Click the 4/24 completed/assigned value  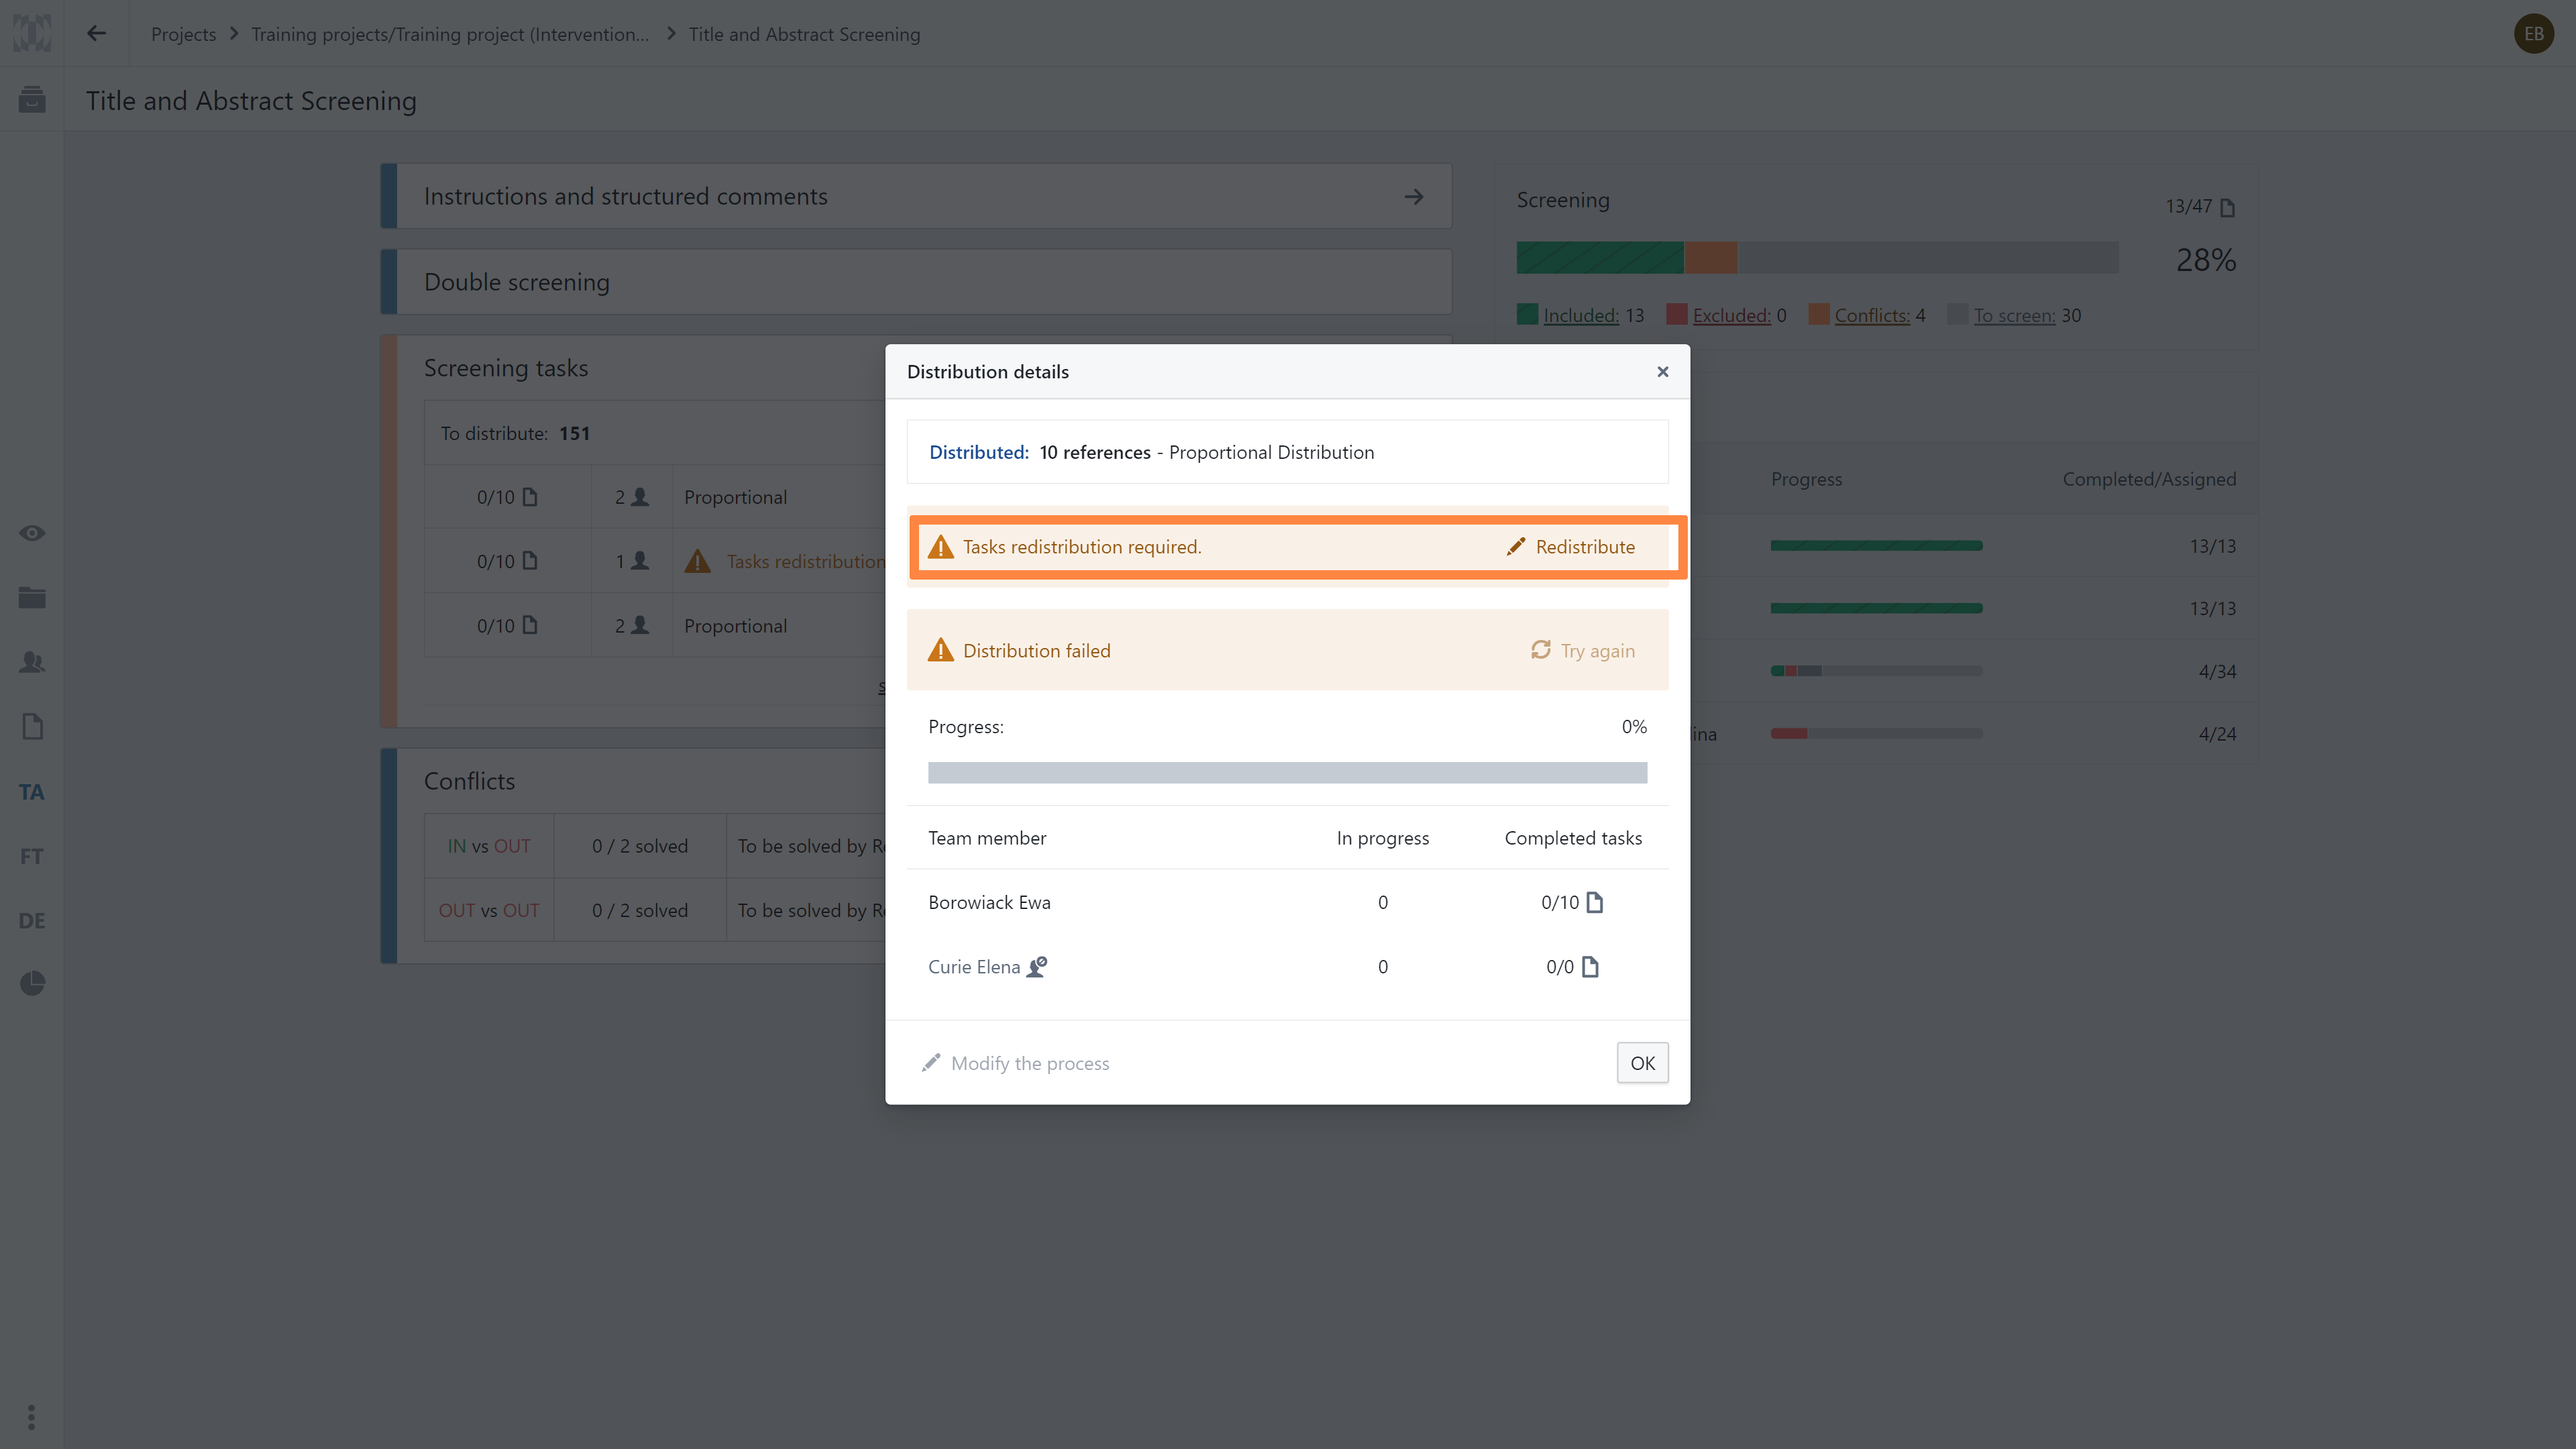2217,734
